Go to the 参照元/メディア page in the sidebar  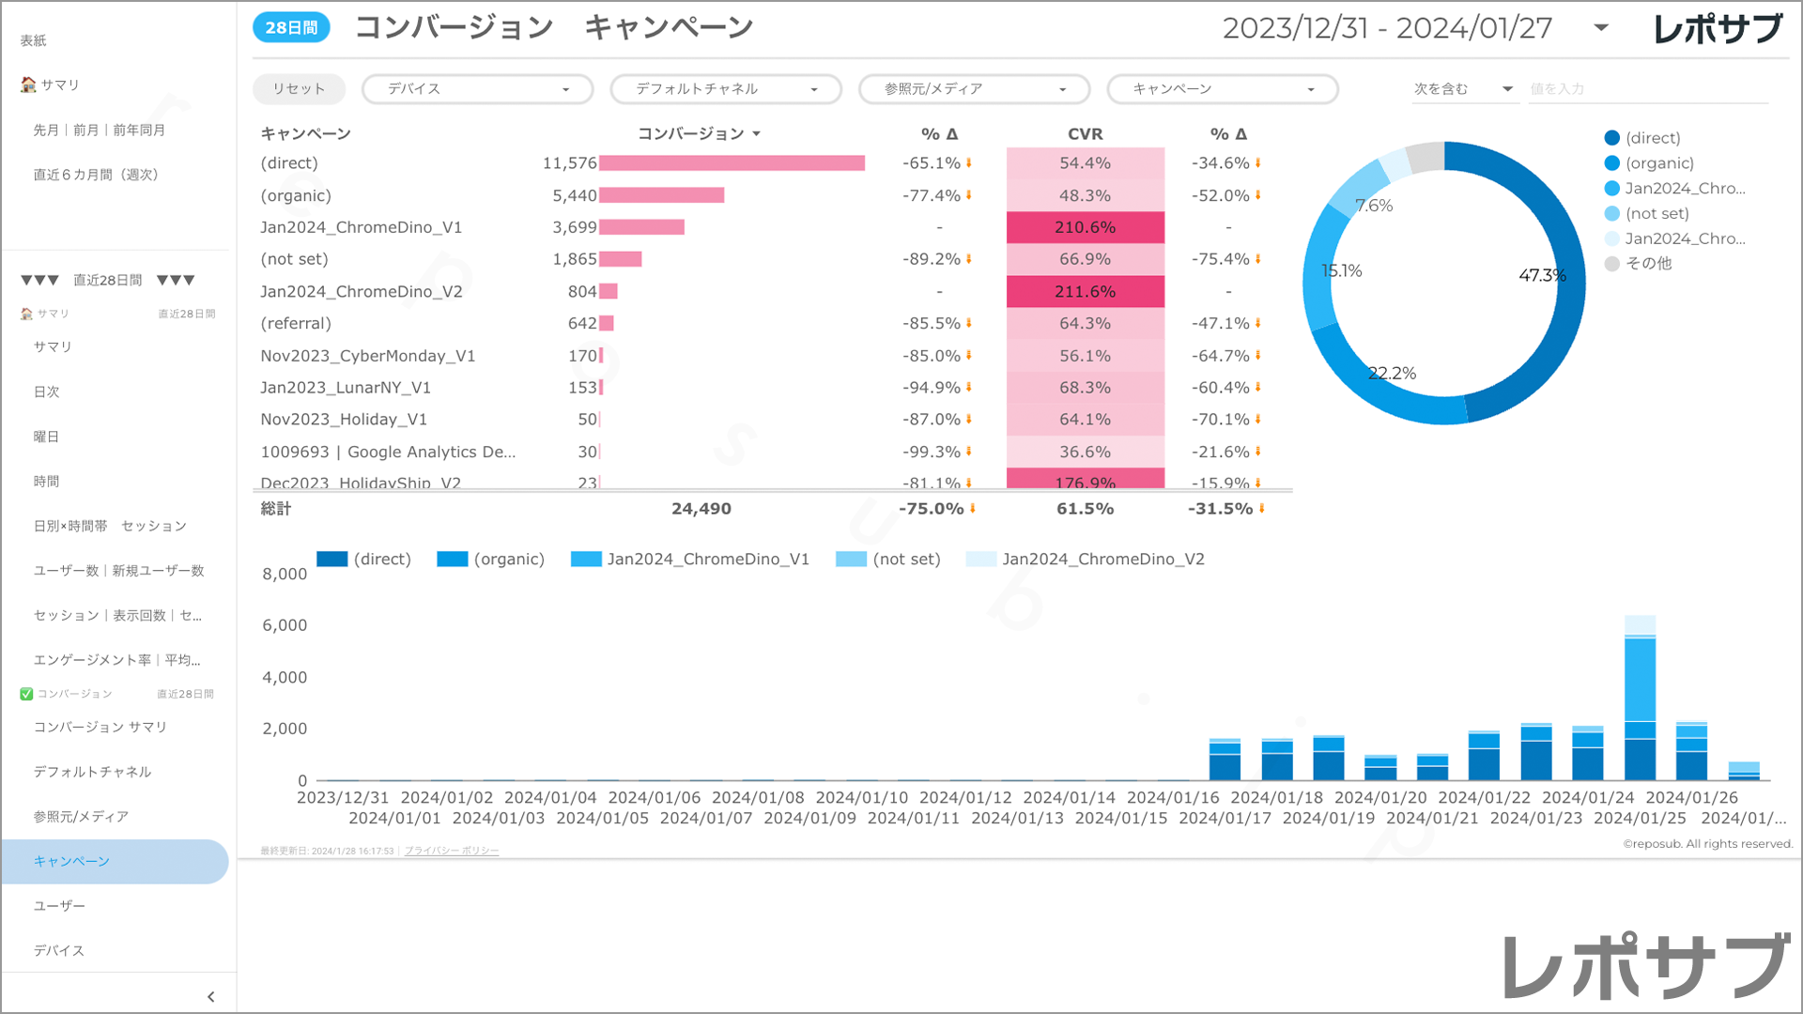click(81, 817)
